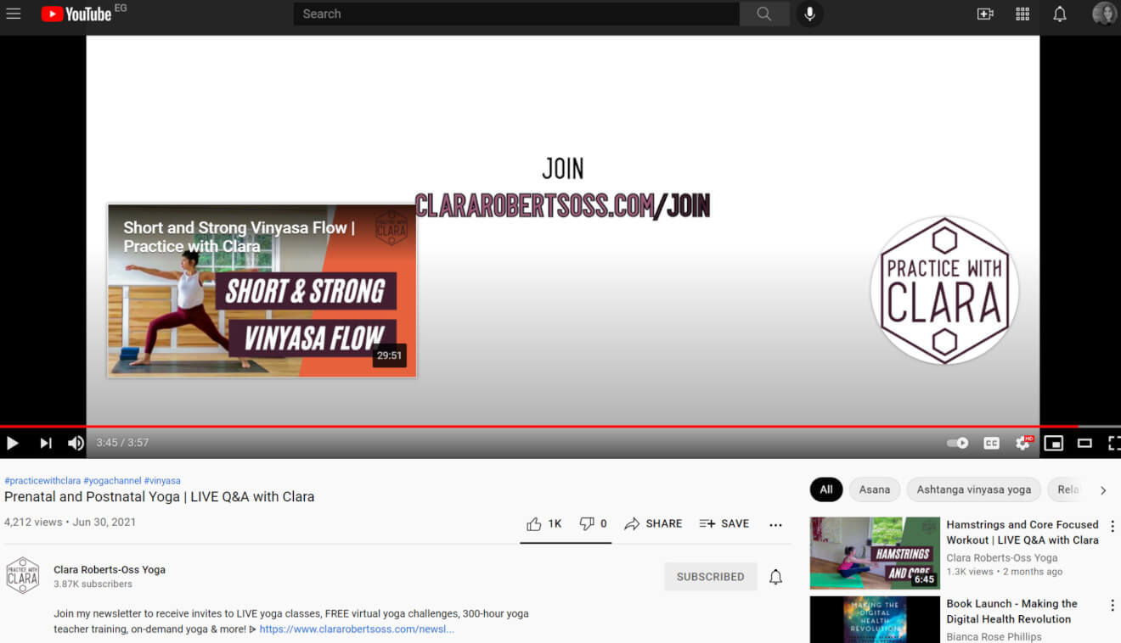Open the account avatar menu

click(x=1104, y=14)
